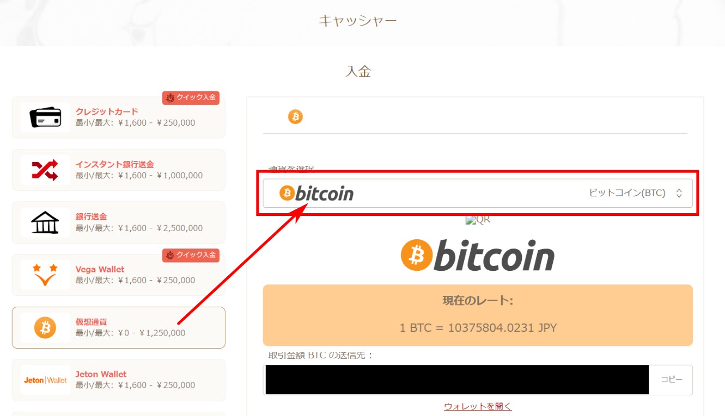Image resolution: width=725 pixels, height=416 pixels.
Task: Select インスタント銀行送金 deposit method
Action: (118, 170)
